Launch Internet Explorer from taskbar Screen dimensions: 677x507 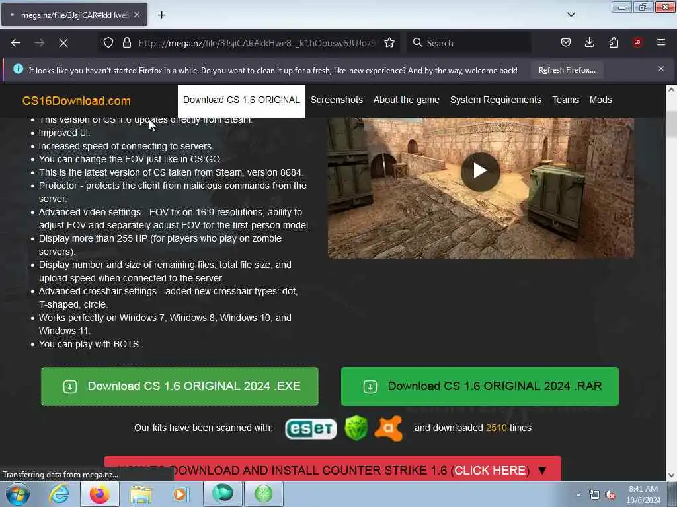tap(59, 494)
